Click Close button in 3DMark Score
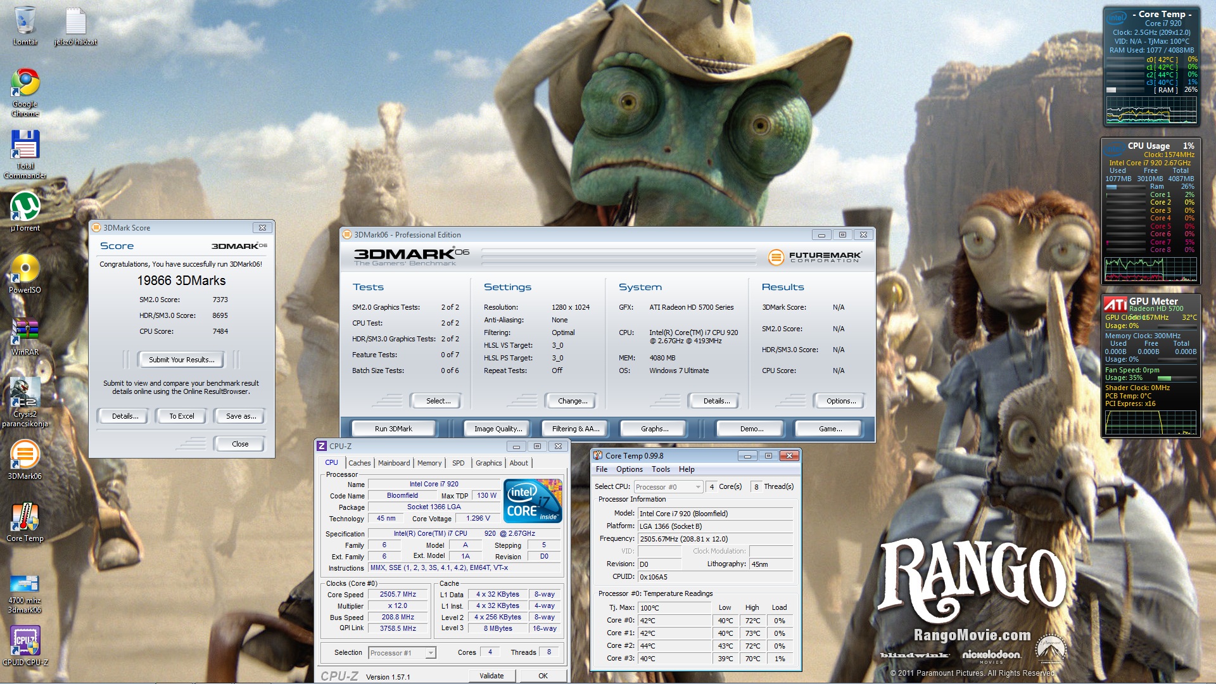The height and width of the screenshot is (684, 1216). click(240, 444)
